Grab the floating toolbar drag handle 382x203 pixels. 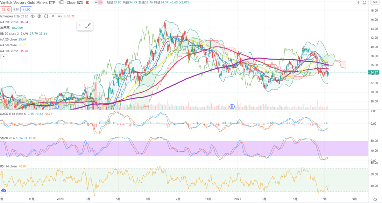click(81, 26)
